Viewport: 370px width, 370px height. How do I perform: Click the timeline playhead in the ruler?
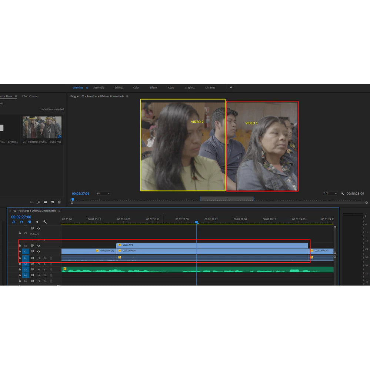tap(197, 222)
